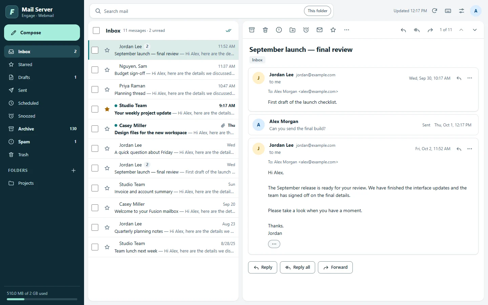The image size is (488, 305).
Task: Open the Starred folder
Action: click(x=42, y=64)
